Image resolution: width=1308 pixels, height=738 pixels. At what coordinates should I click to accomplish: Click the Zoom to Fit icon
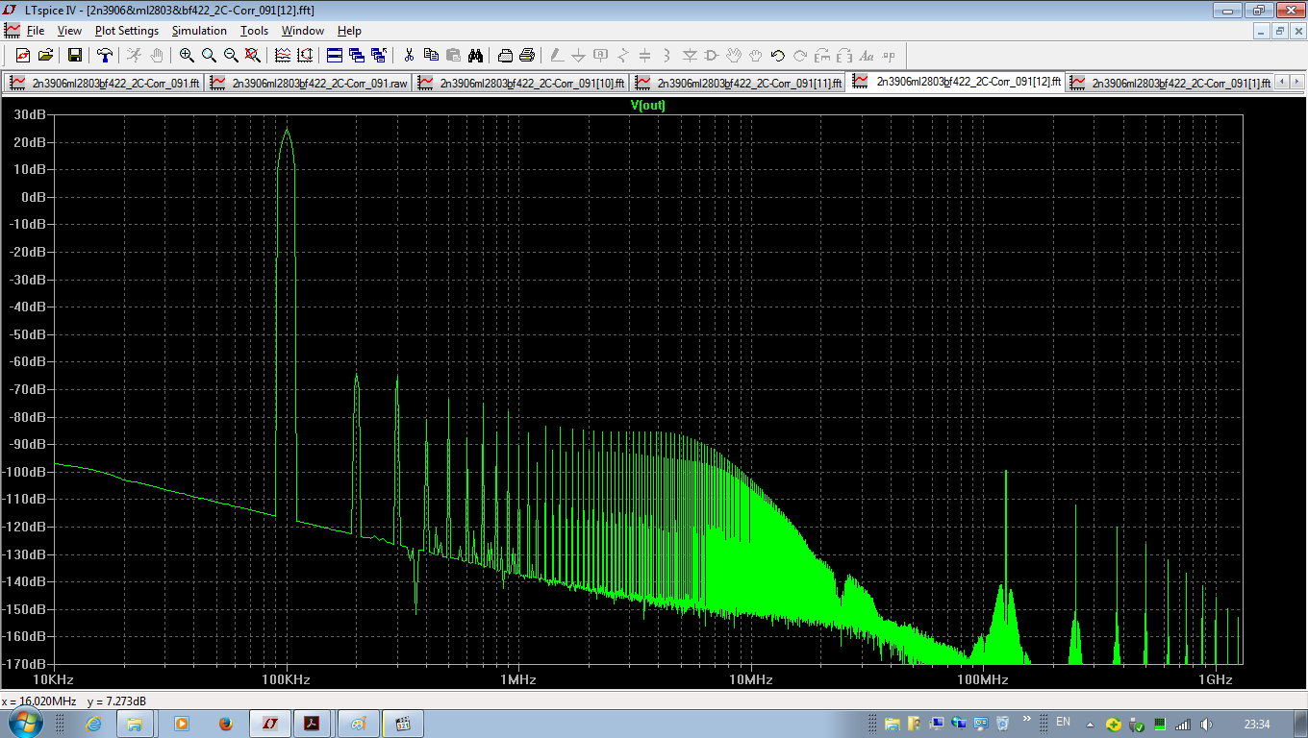(x=253, y=56)
